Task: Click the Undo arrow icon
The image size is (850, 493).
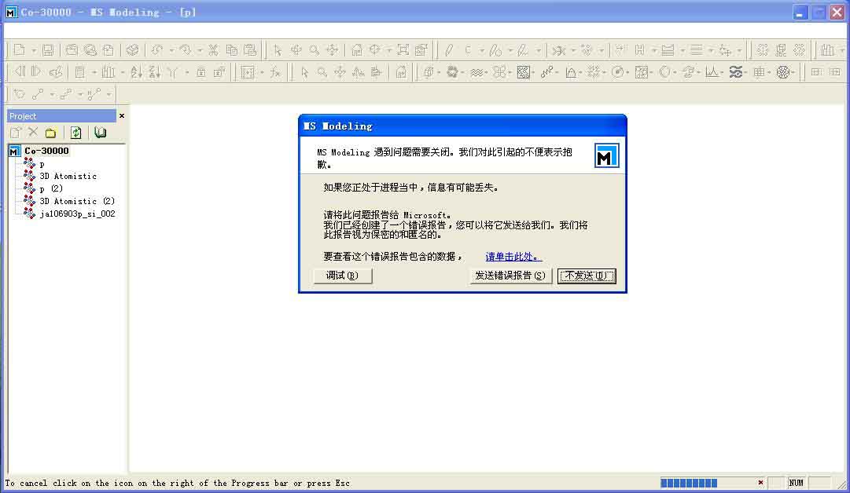Action: 157,50
